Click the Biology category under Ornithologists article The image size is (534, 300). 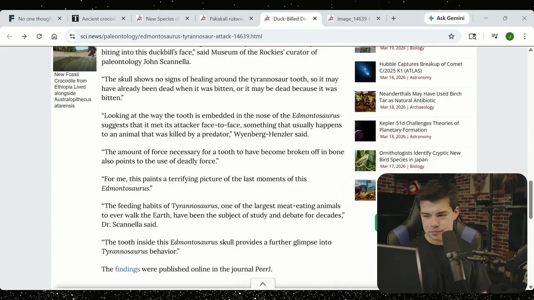[417, 166]
